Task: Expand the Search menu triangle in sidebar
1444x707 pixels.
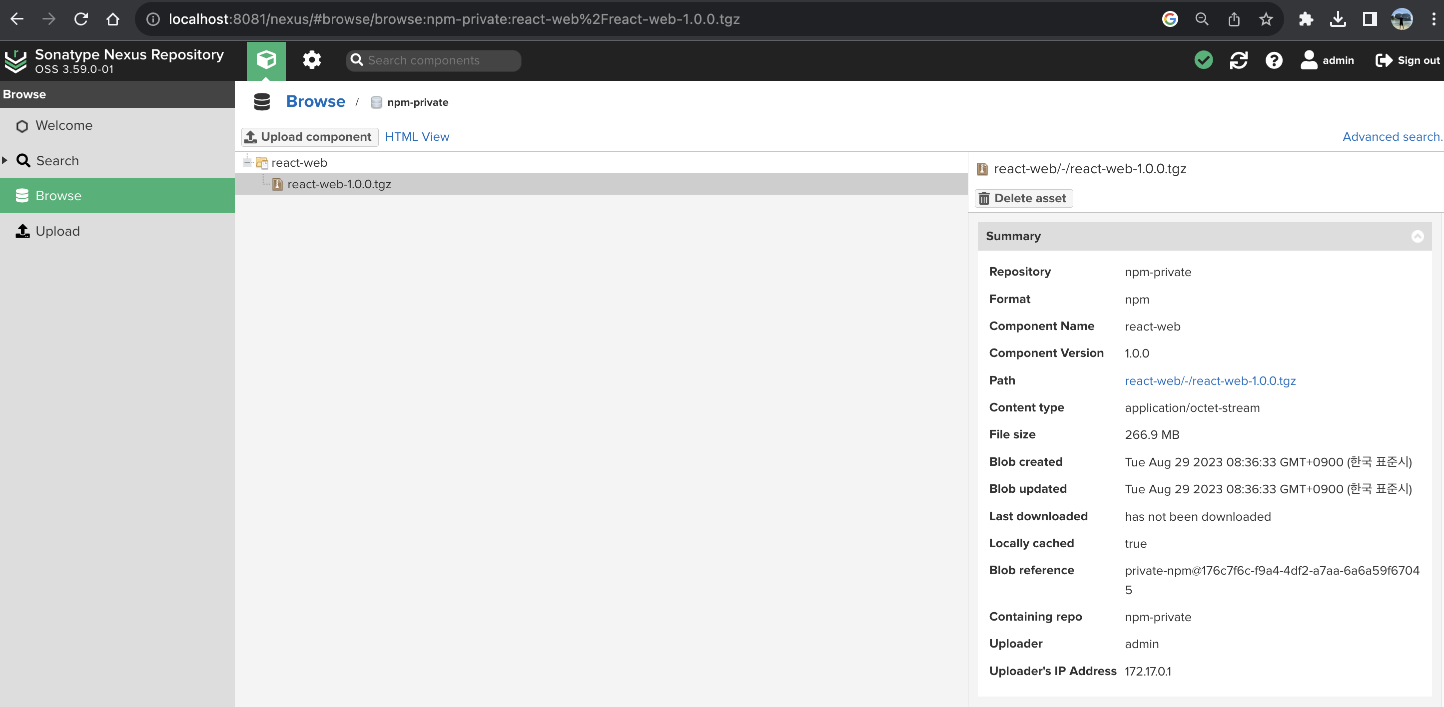Action: click(5, 160)
